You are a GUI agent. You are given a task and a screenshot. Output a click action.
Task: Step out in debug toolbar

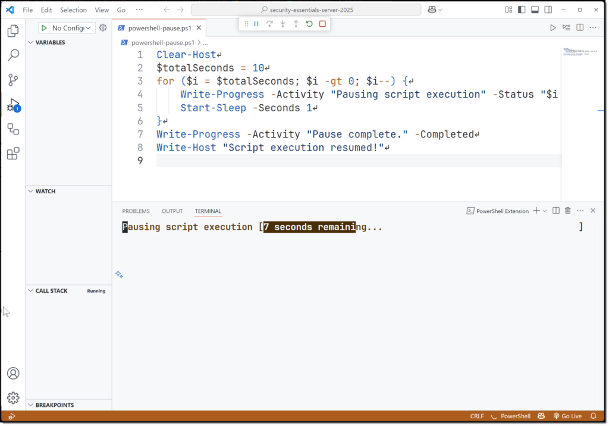click(296, 24)
